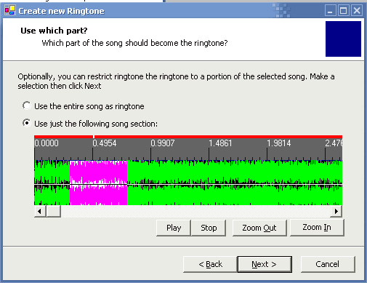Click the waveform scrollbar thumb
This screenshot has height=283, width=367.
tap(53, 211)
